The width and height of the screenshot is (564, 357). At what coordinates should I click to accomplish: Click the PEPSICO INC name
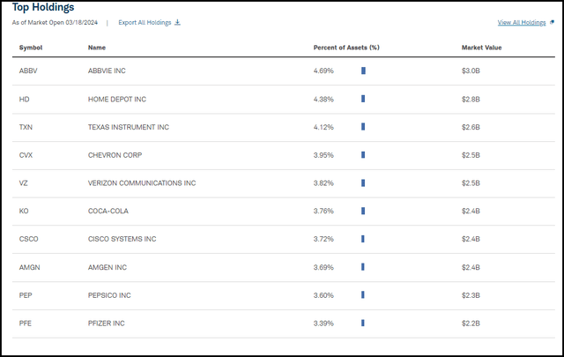(x=109, y=295)
